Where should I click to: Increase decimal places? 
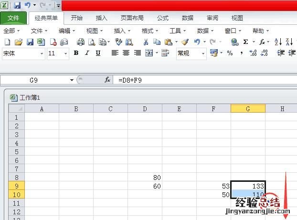click(253, 53)
